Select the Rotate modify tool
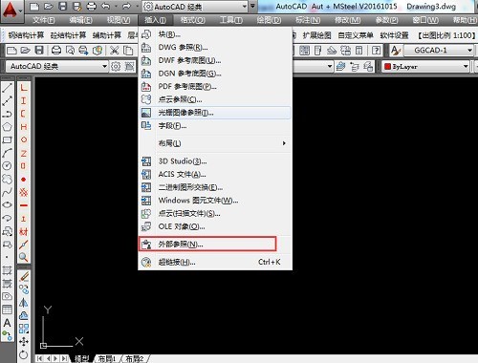Image resolution: width=478 pixels, height=363 pixels. tap(24, 354)
